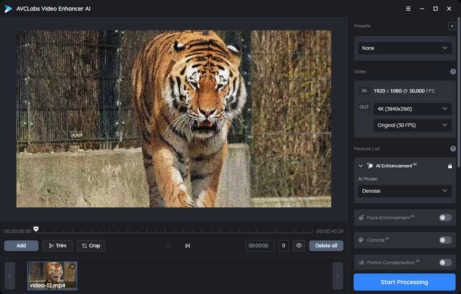Jump to previous frame
This screenshot has width=461, height=294.
pyautogui.click(x=168, y=246)
